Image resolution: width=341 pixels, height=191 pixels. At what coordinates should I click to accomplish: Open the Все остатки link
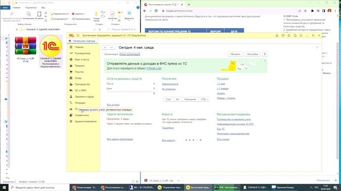pos(113,105)
